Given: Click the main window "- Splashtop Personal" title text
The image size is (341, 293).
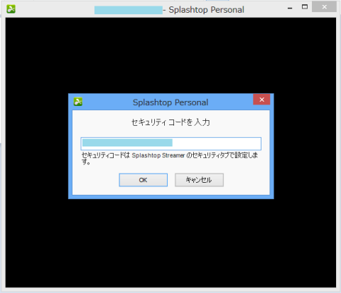Looking at the screenshot, I should 203,10.
